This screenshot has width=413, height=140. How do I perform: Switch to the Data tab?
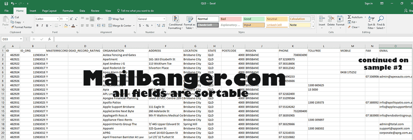tap(82, 11)
